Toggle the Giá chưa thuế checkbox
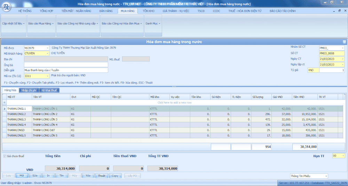 (x=5, y=156)
